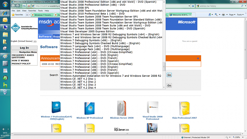Open the Frequently Asked Questions link
This screenshot has width=247, height=139.
point(23,56)
